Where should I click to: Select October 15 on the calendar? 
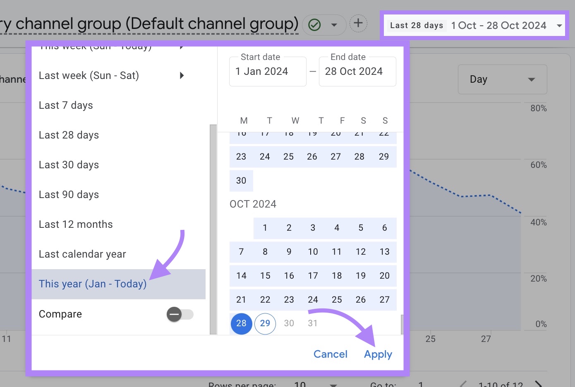click(265, 276)
